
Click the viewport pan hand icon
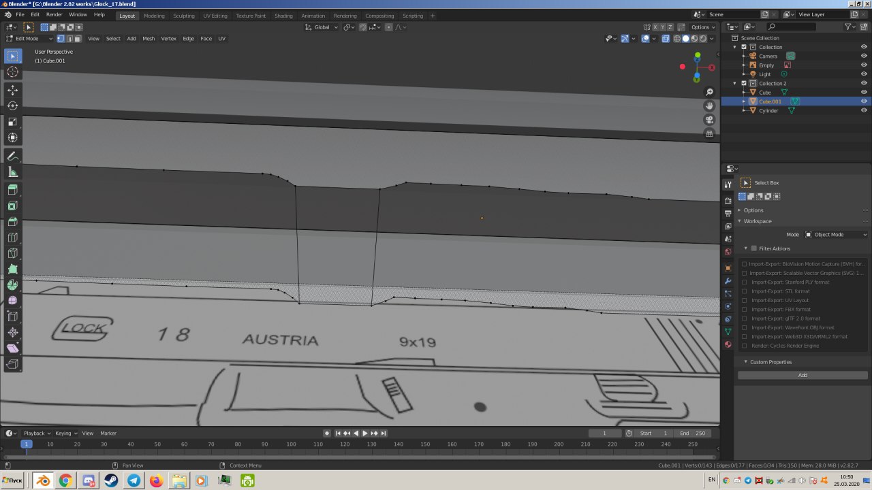(709, 105)
